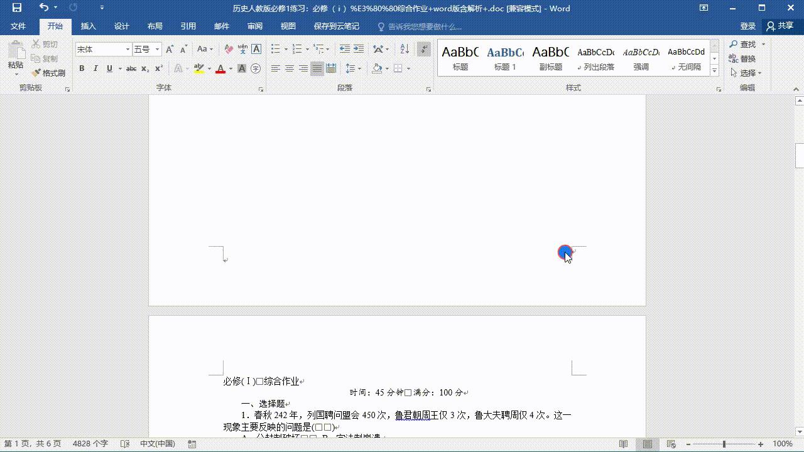804x452 pixels.
Task: Toggle italic formatting
Action: coord(95,69)
